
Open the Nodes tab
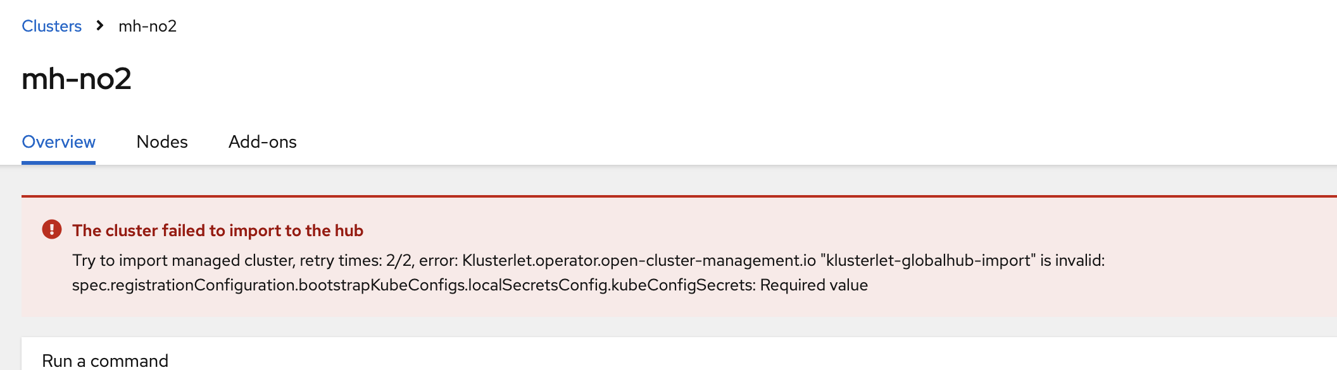coord(162,142)
